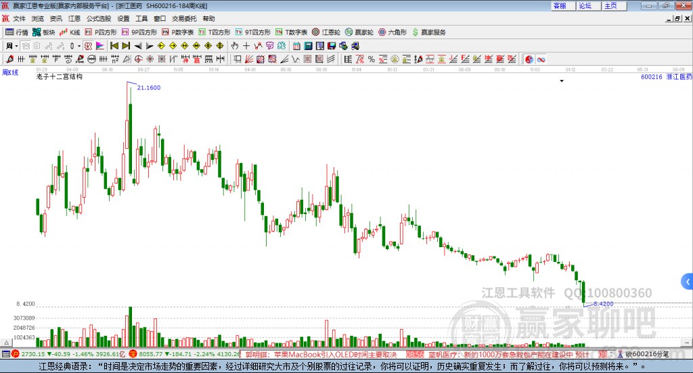Click the 8.4200 low price marker on chart
Viewport: 693px width, 373px height.
[603, 304]
